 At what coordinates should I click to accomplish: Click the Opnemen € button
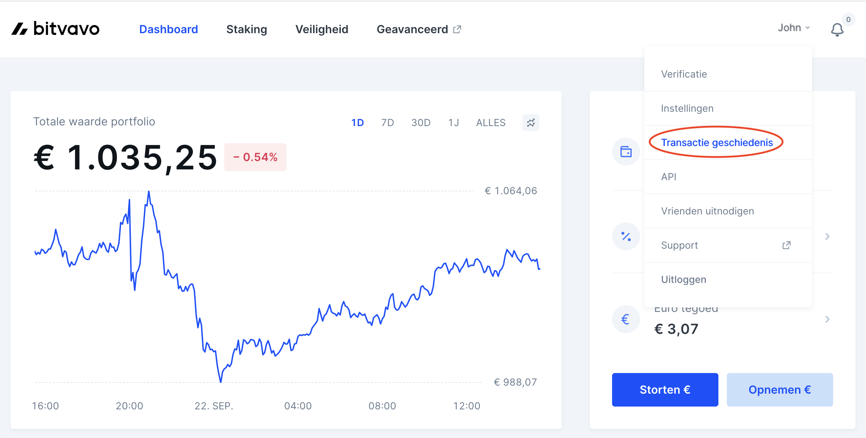point(780,390)
